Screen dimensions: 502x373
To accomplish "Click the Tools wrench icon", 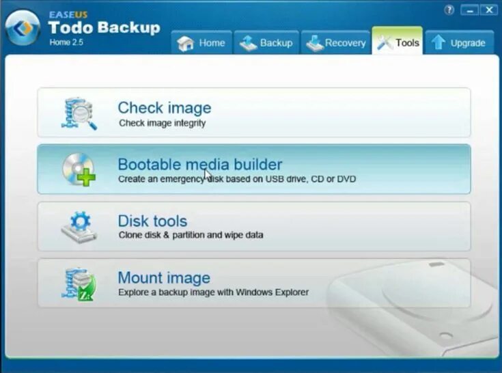I will click(385, 42).
